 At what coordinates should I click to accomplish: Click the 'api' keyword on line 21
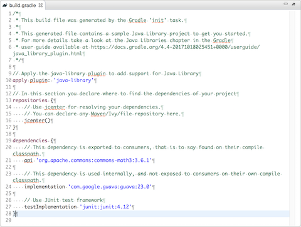(x=28, y=161)
